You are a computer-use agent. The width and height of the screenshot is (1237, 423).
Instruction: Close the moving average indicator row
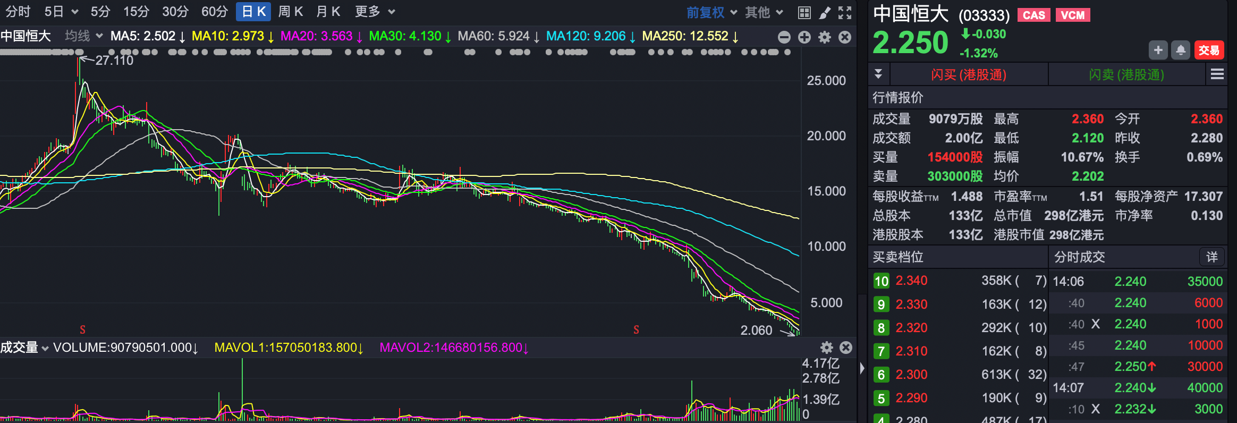coord(845,37)
